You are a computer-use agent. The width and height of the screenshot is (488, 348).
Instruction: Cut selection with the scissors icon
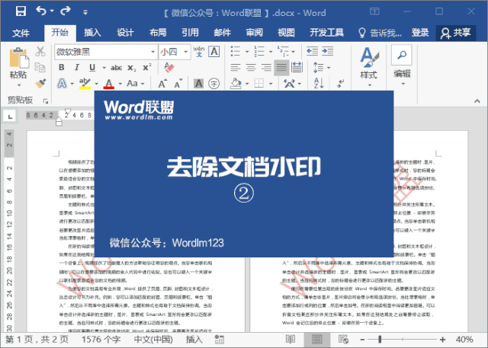(40, 51)
